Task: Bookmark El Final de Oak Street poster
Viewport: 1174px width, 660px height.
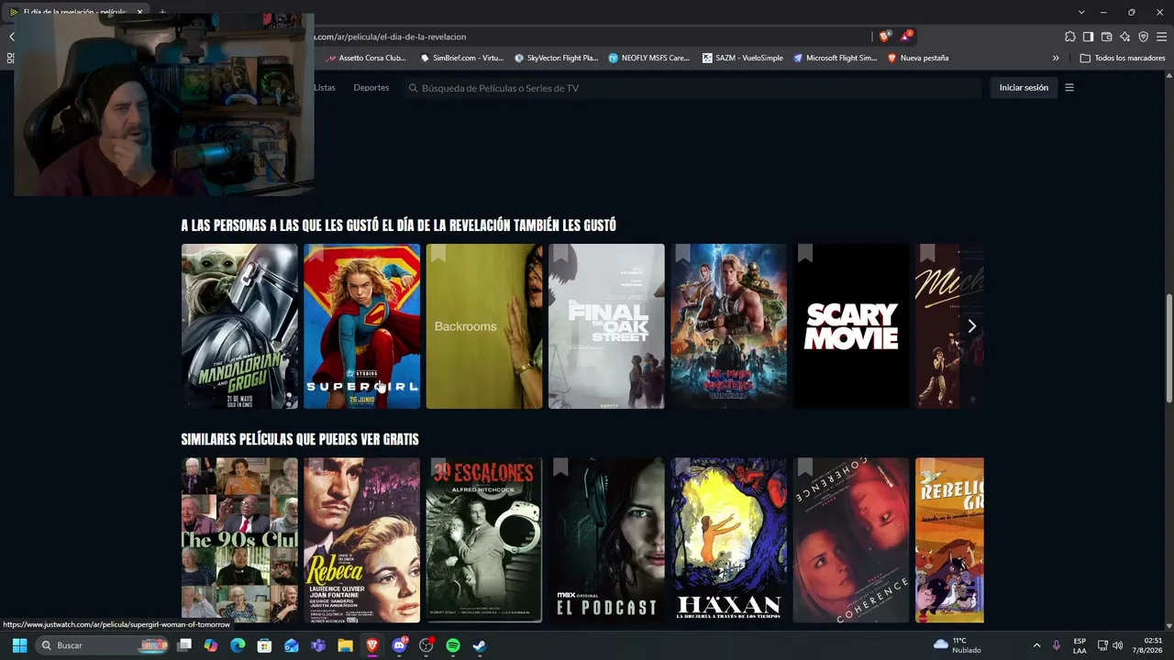Action: [x=560, y=253]
